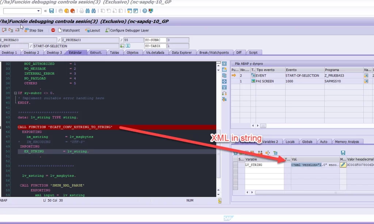Image resolution: width=374 pixels, height=224 pixels.
Task: Switch to Desktop 1 tab
Action: (x=9, y=53)
